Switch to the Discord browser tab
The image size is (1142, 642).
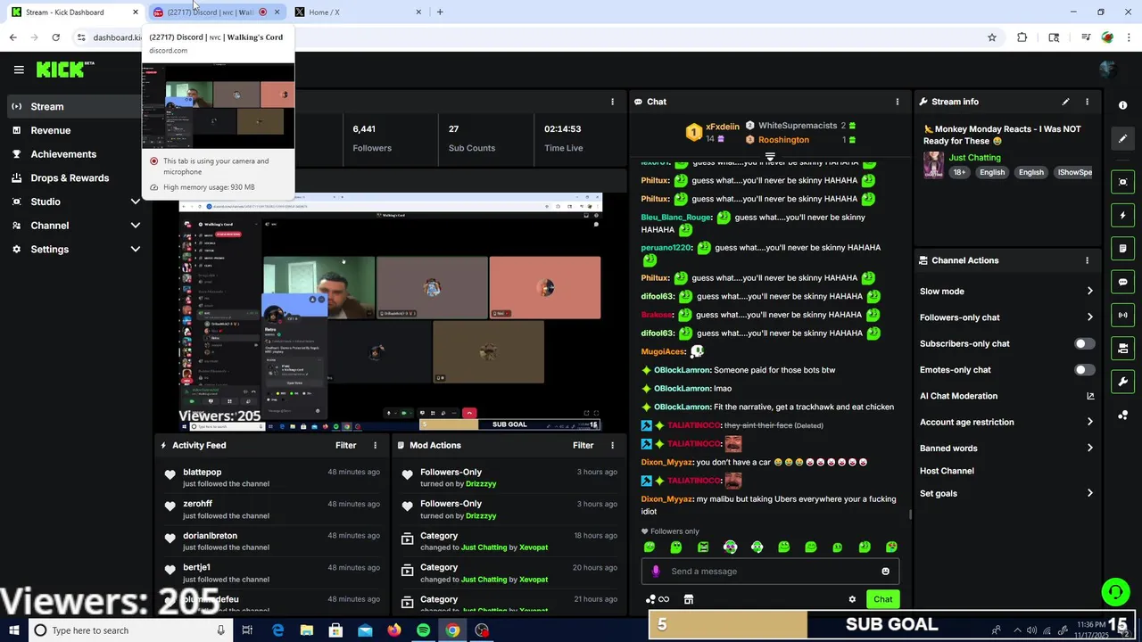tap(217, 12)
